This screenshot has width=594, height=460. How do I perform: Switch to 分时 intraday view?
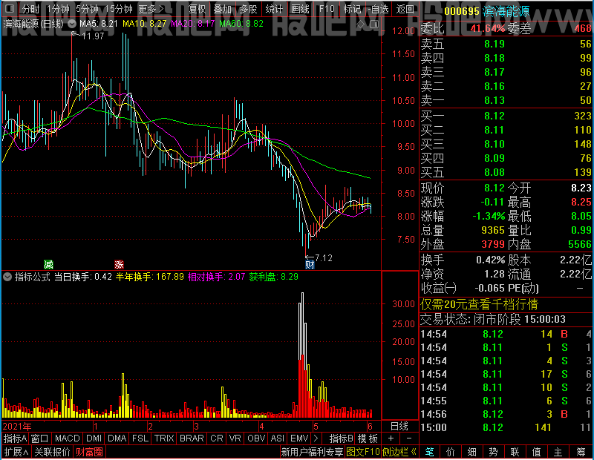click(30, 9)
